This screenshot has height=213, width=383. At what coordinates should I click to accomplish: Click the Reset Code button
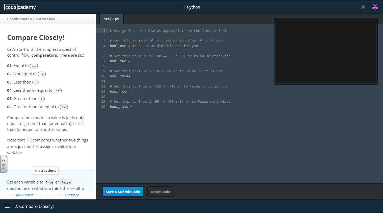pos(160,192)
